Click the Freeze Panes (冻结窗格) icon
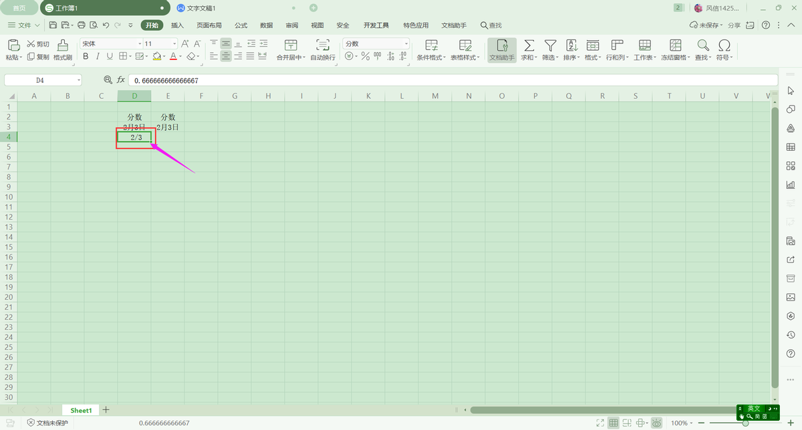802x430 pixels. click(675, 45)
